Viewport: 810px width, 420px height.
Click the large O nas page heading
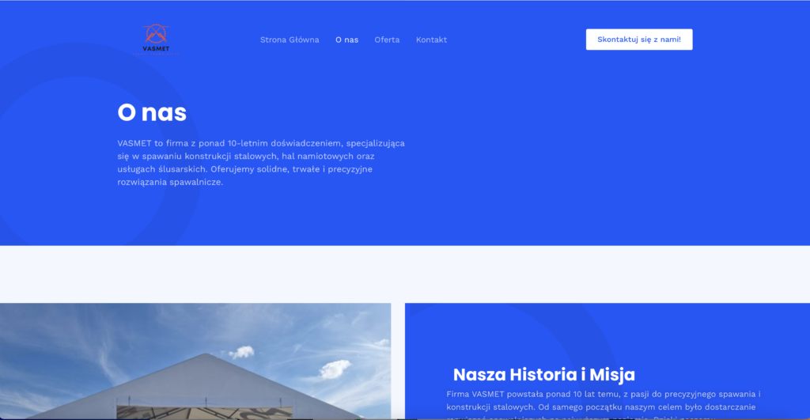click(152, 112)
